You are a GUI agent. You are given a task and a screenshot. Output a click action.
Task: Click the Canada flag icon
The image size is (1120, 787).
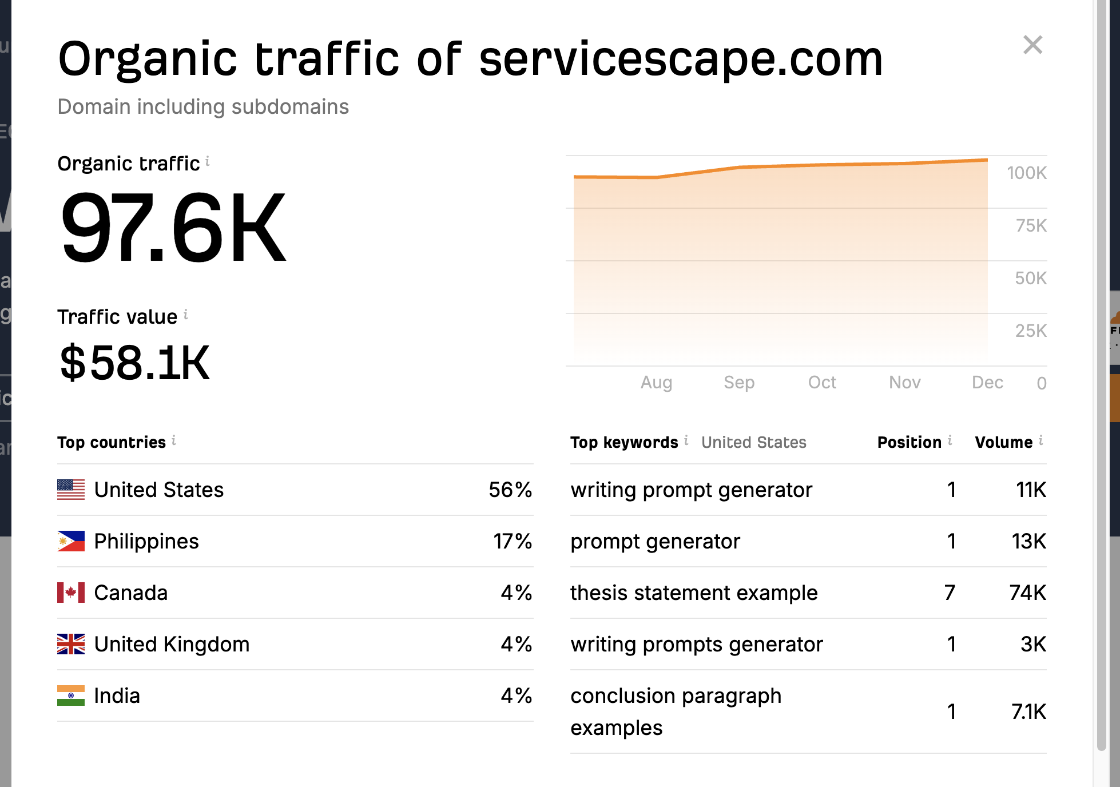tap(71, 593)
